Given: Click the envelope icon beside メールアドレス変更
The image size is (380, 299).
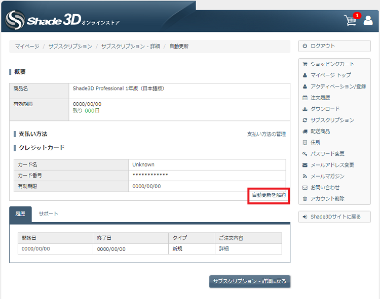Looking at the screenshot, I should pyautogui.click(x=305, y=165).
